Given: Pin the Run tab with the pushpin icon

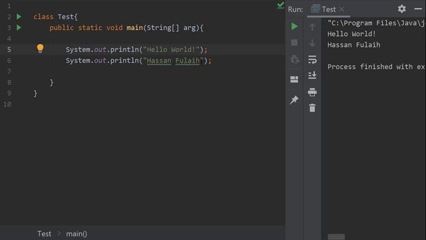Looking at the screenshot, I should (x=294, y=100).
